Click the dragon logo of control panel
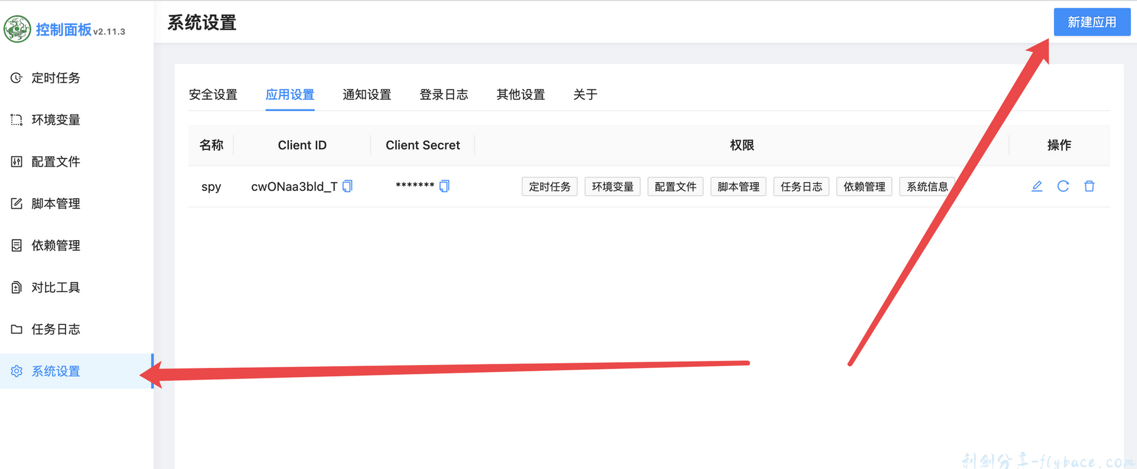Viewport: 1137px width, 469px height. tap(17, 29)
